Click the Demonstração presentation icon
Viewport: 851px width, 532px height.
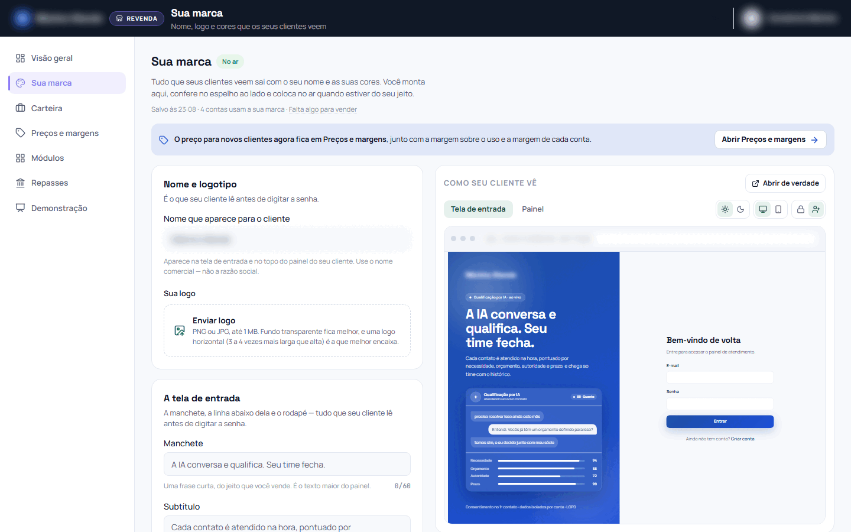(21, 208)
